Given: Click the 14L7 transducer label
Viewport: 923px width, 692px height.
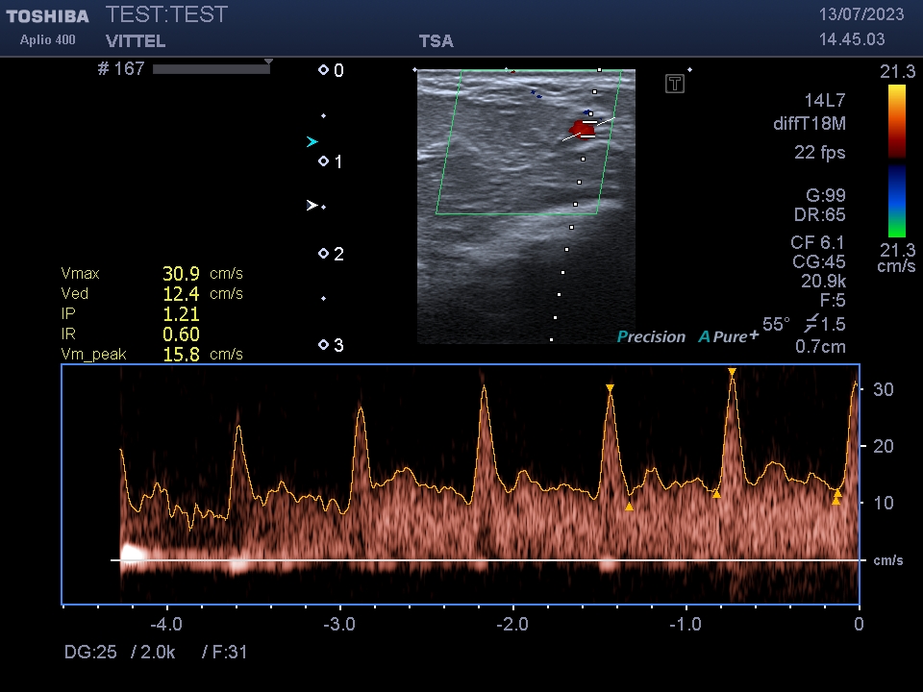Looking at the screenshot, I should point(825,100).
